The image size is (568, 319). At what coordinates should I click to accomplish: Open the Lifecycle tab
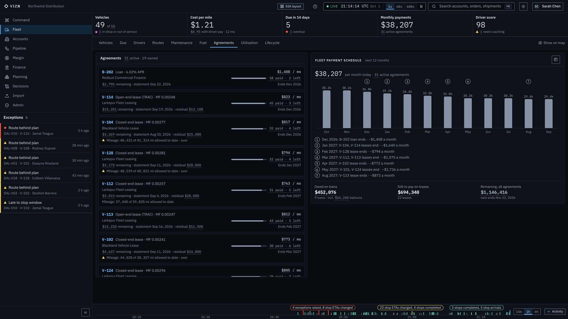click(x=272, y=43)
